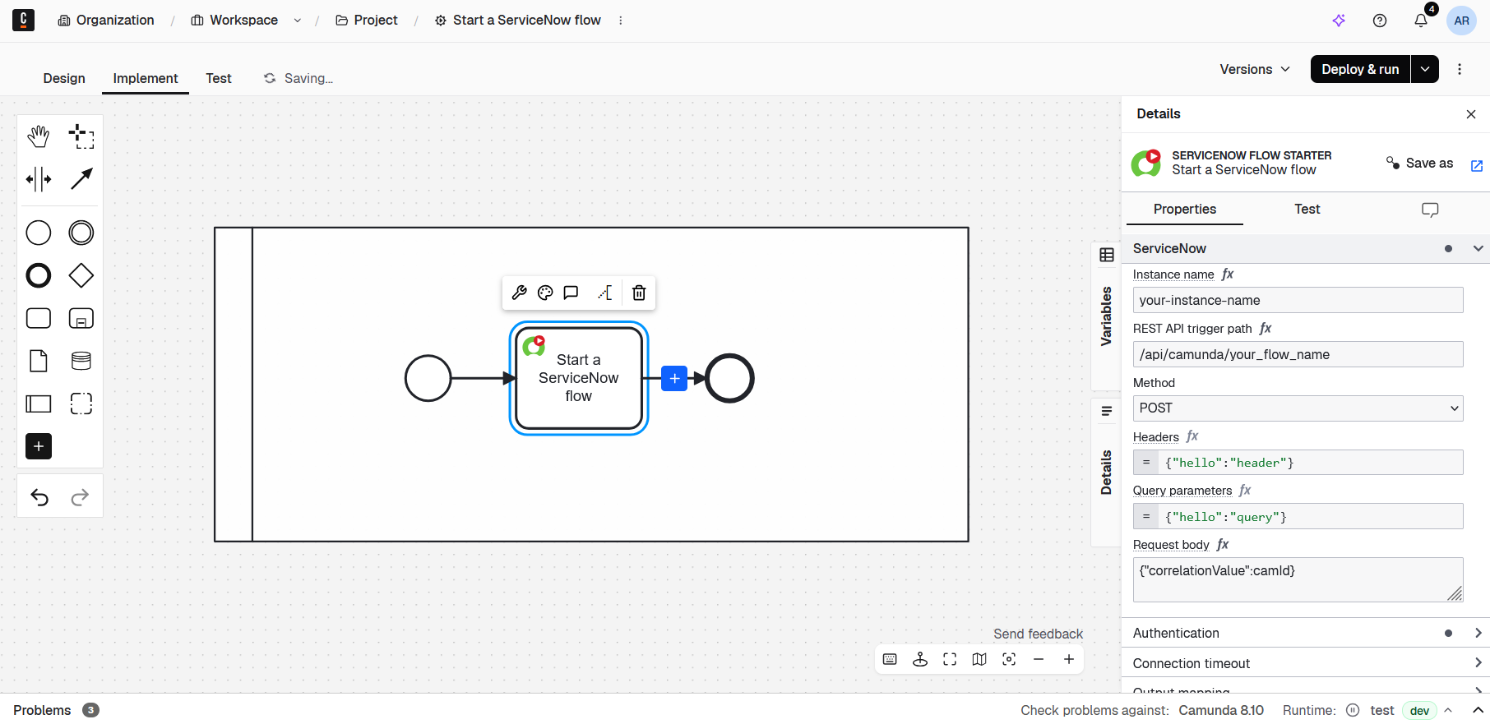Open the Variables table icon in side panel
Viewport: 1490px width, 724px height.
[x=1107, y=256]
